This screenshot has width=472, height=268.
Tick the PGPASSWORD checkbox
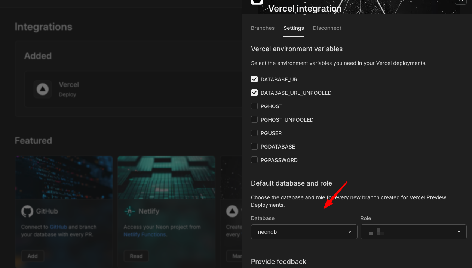pos(254,160)
